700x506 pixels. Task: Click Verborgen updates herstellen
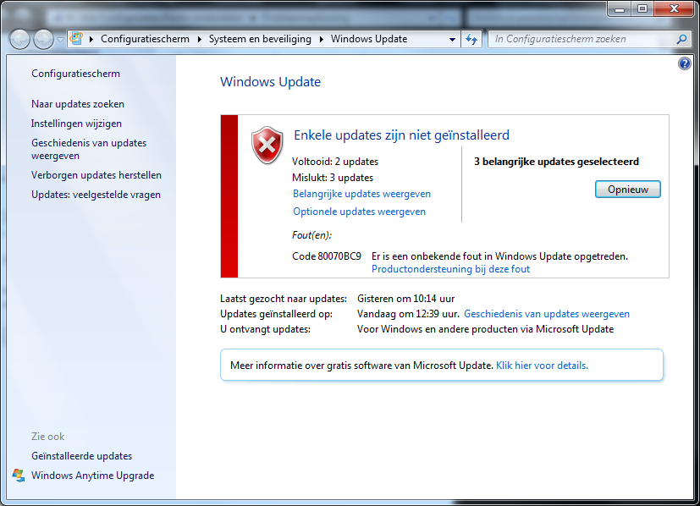pyautogui.click(x=96, y=175)
